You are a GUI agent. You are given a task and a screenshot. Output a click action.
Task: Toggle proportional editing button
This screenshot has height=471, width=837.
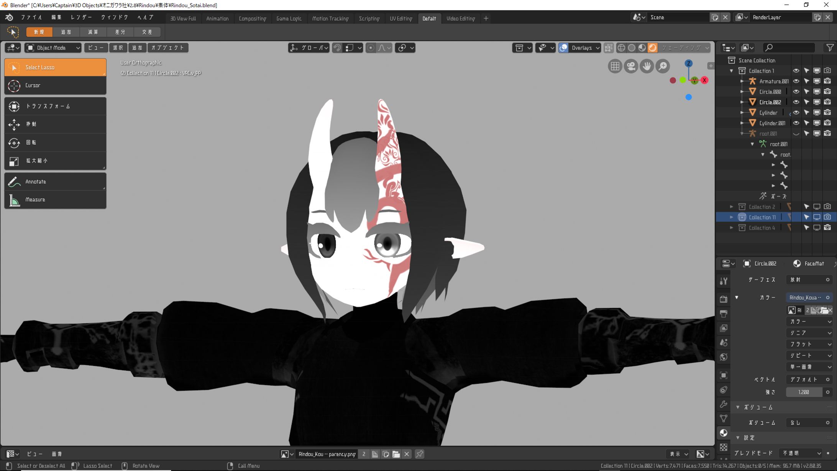coord(371,48)
